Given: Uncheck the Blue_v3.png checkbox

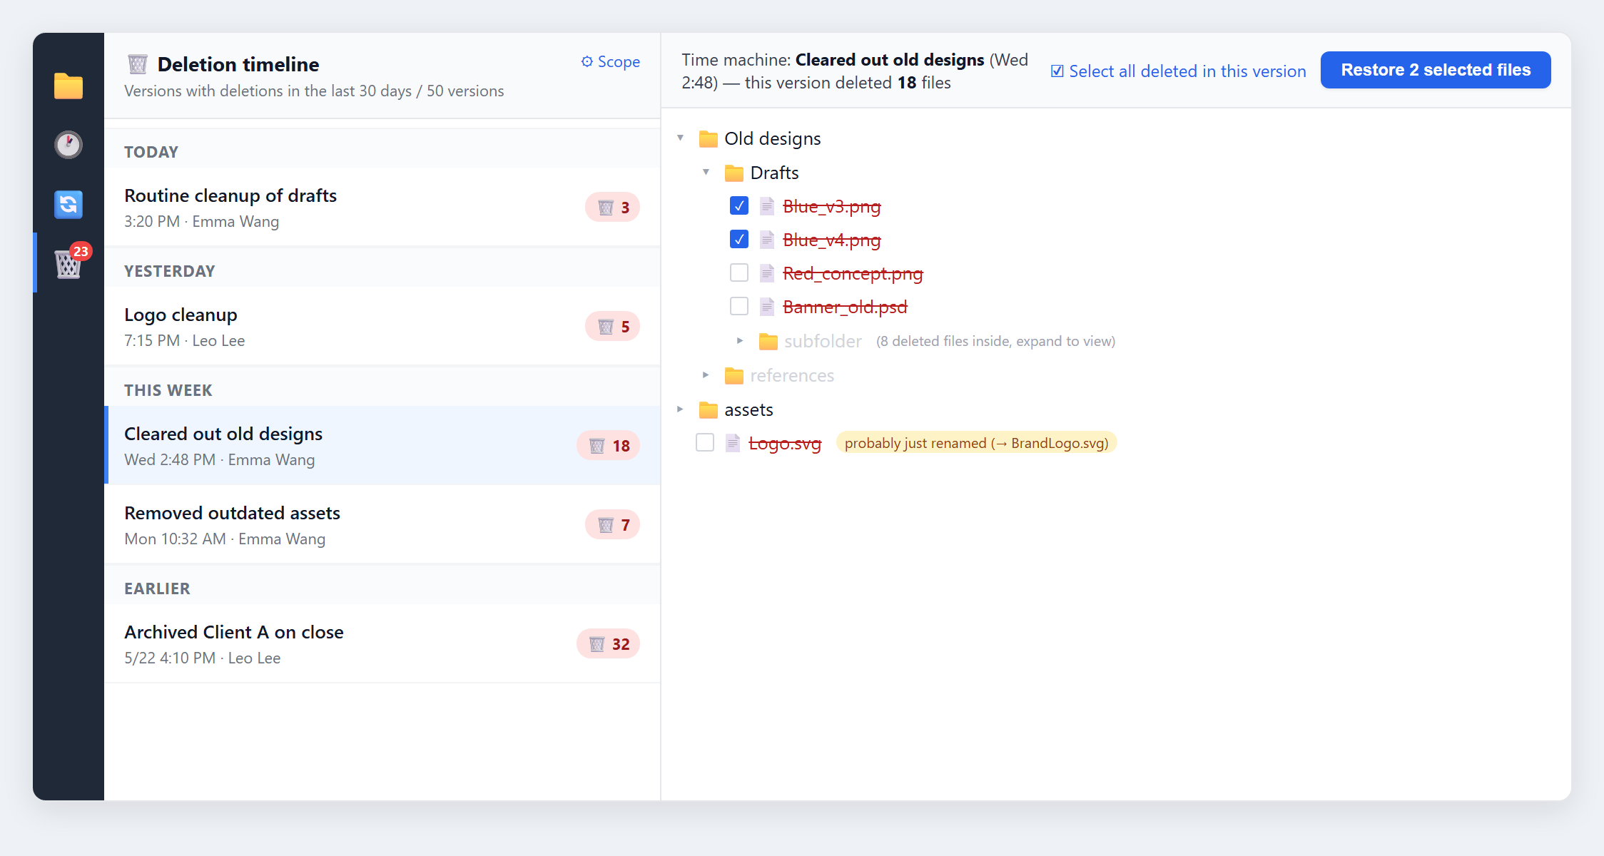Looking at the screenshot, I should [739, 205].
